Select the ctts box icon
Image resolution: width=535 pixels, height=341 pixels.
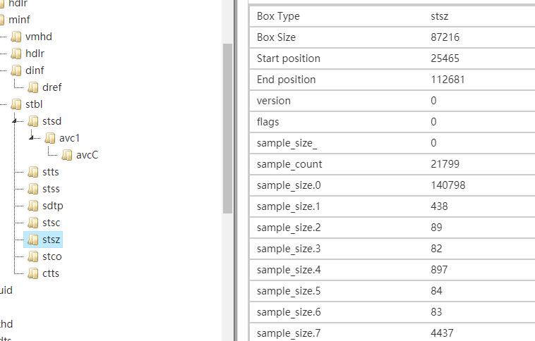click(x=33, y=273)
